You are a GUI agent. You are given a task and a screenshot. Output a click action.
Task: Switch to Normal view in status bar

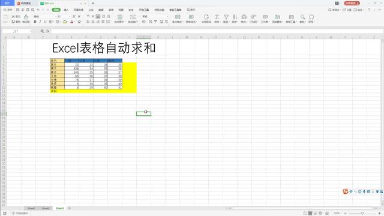coord(310,214)
